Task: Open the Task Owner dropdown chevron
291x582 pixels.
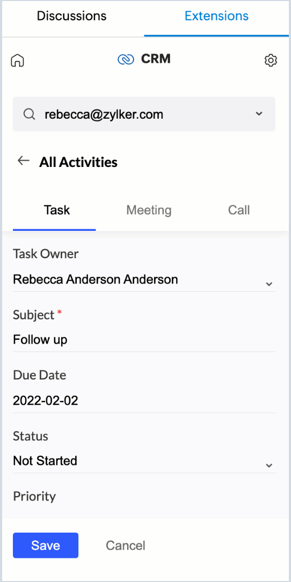Action: pyautogui.click(x=269, y=285)
